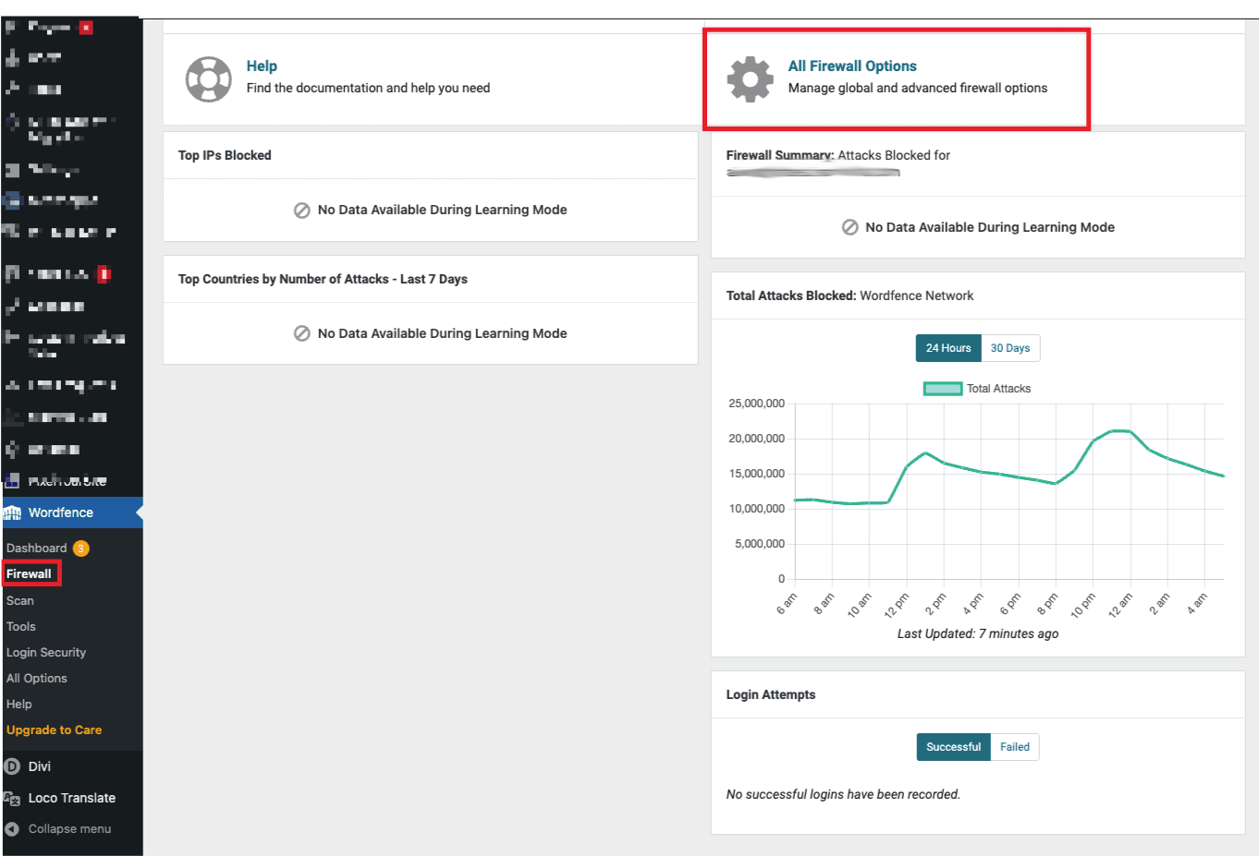Click the Dashboard notification badge showing 3

tap(81, 549)
